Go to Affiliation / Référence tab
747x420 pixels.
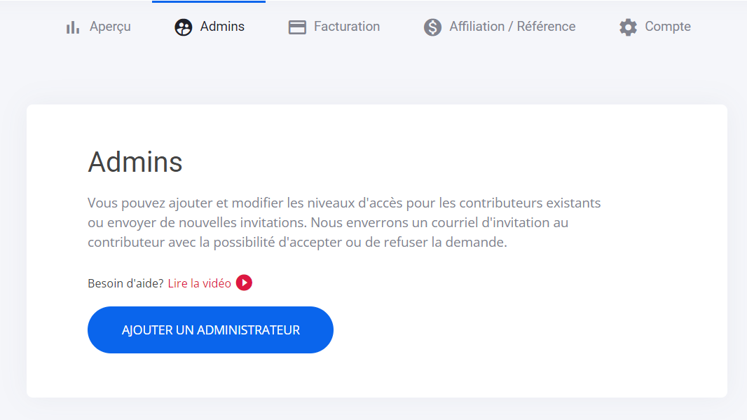[512, 27]
